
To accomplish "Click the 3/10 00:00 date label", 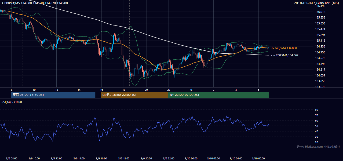I will [x=191, y=159].
